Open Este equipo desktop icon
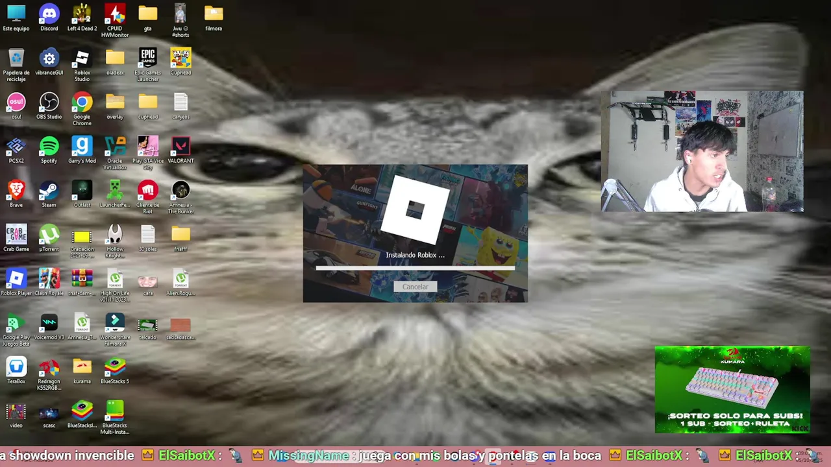 (x=16, y=18)
